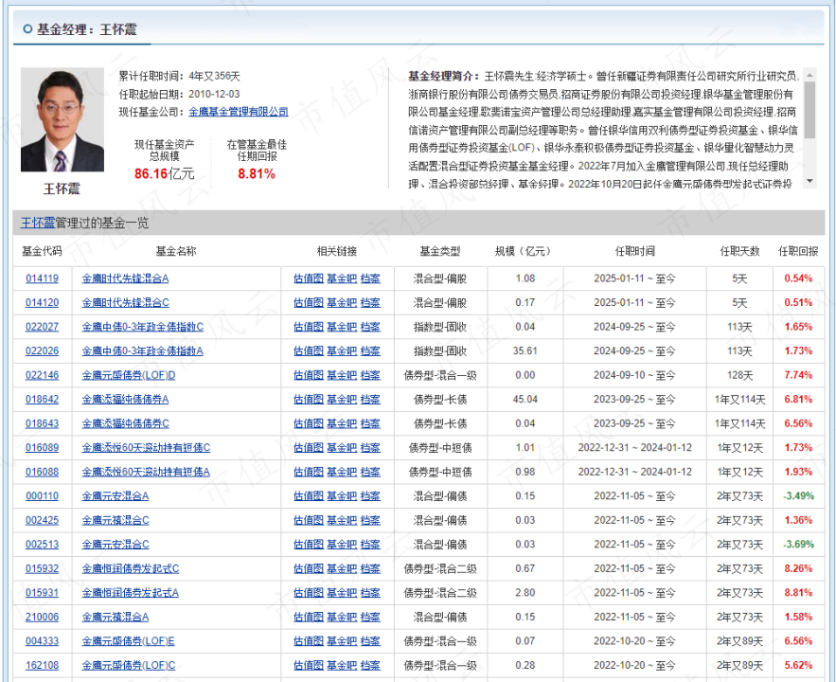Open fund 金鹰恒润债券发起式C
Image resolution: width=836 pixels, height=682 pixels.
coord(131,568)
